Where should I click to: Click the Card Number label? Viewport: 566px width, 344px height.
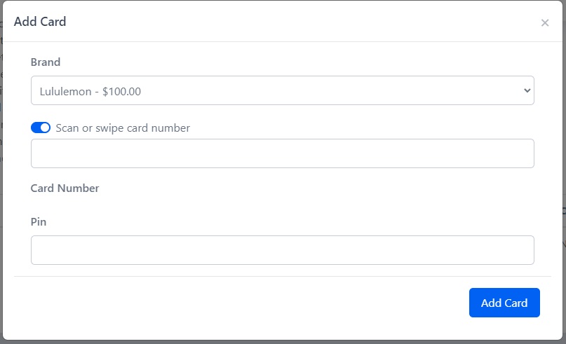click(x=65, y=188)
